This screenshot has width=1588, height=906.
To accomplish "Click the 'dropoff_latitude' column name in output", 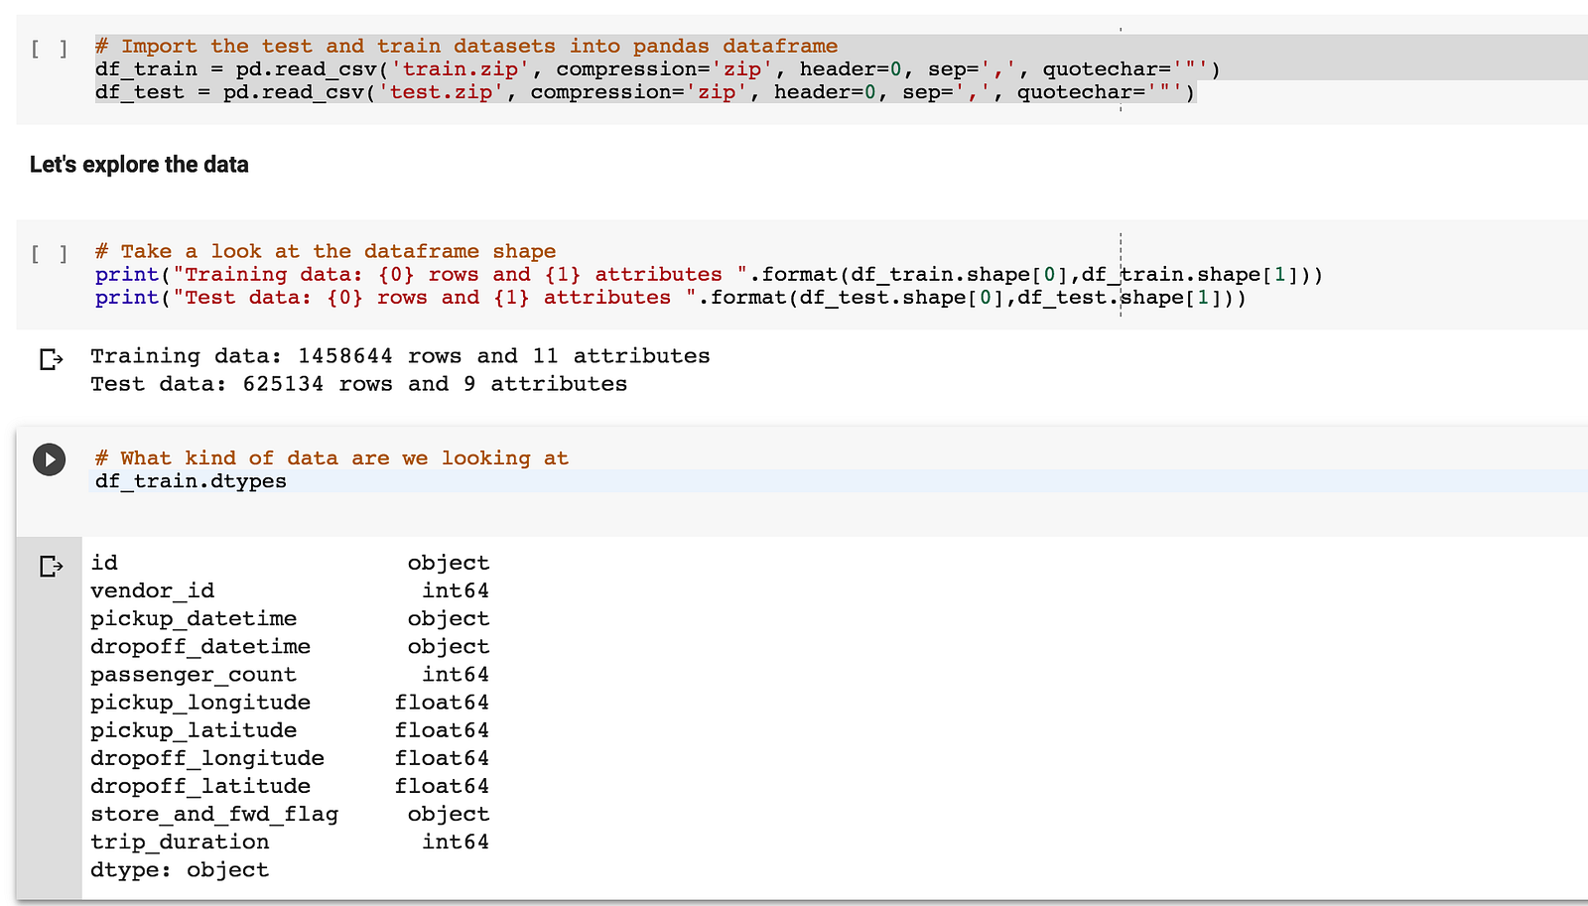I will [x=200, y=786].
